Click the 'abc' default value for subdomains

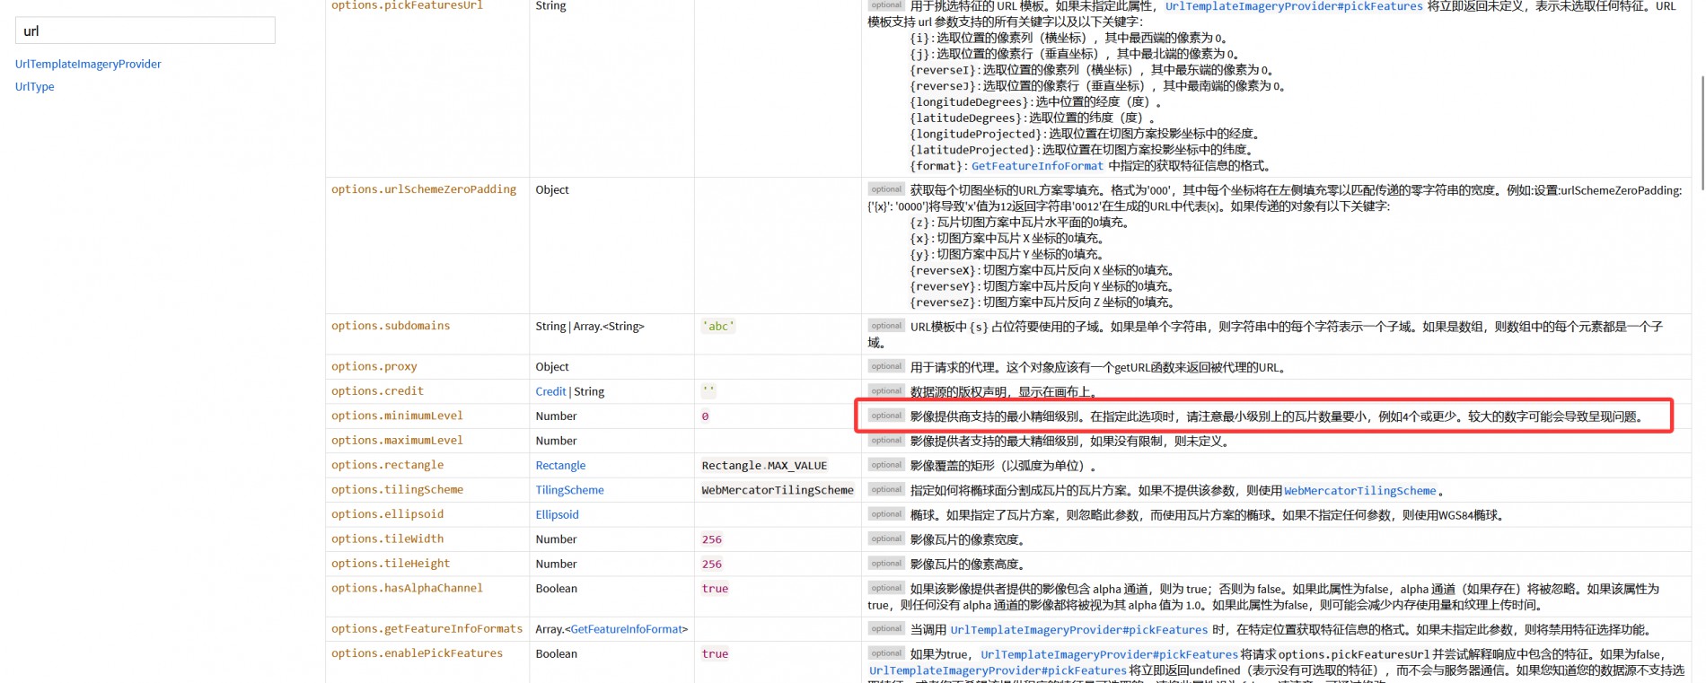(x=718, y=326)
